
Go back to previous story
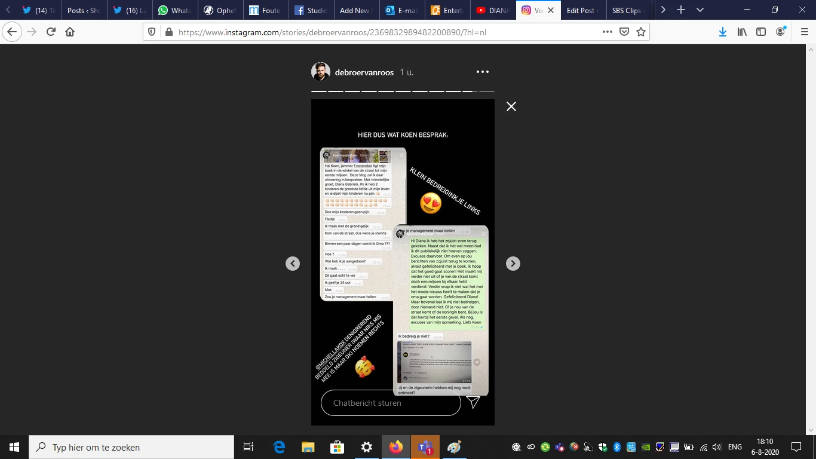click(292, 264)
